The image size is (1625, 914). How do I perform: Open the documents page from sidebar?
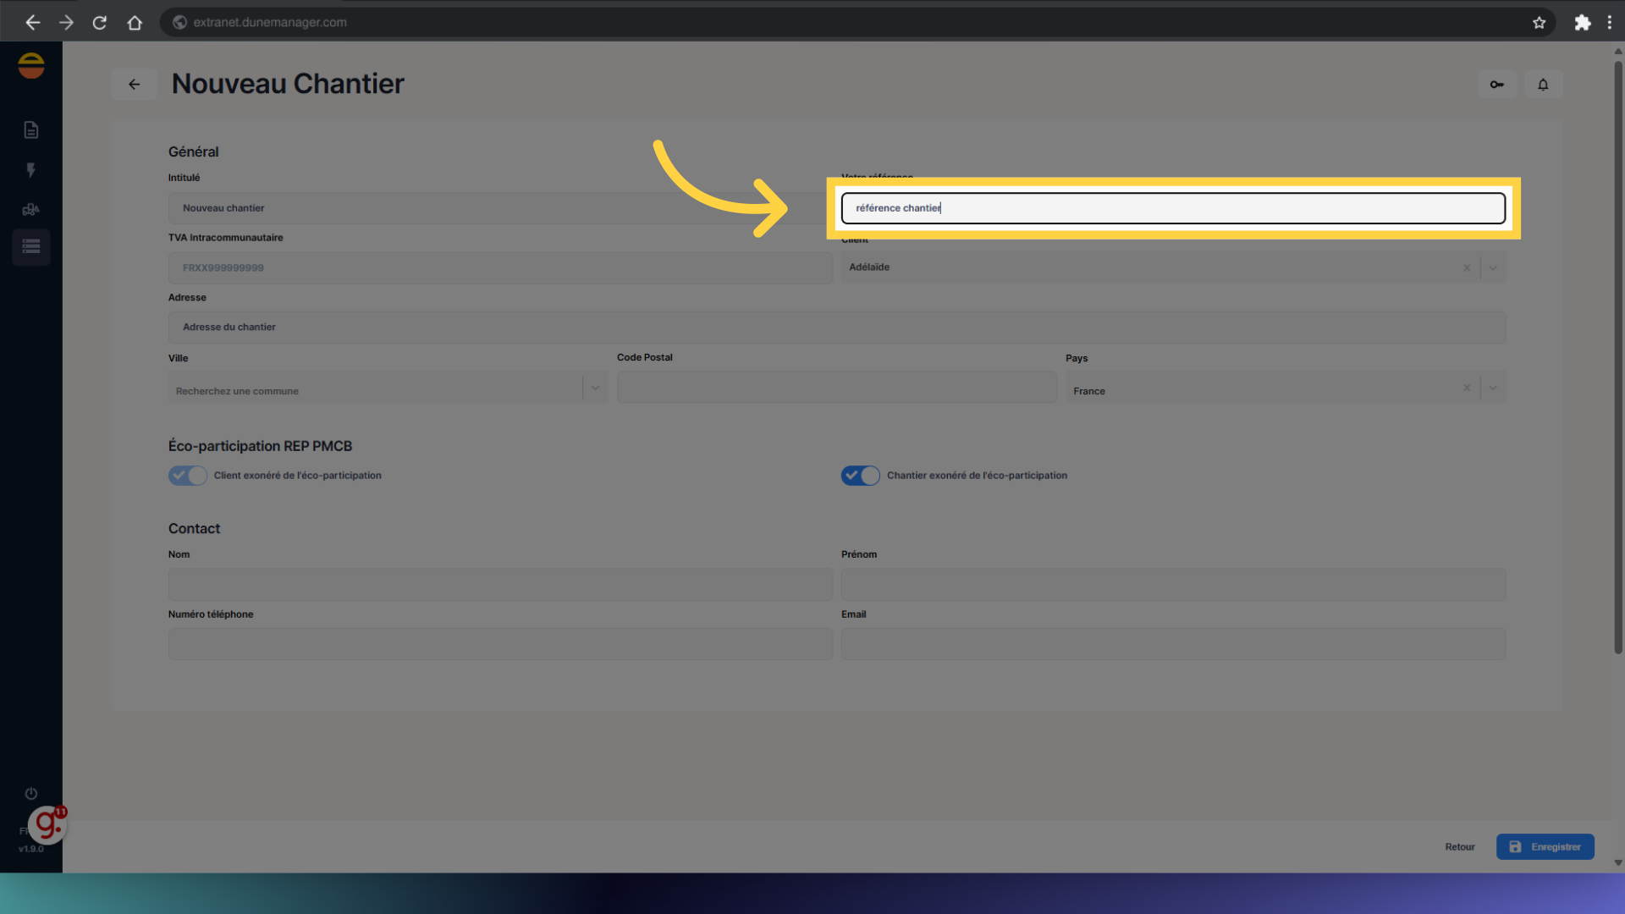(31, 129)
